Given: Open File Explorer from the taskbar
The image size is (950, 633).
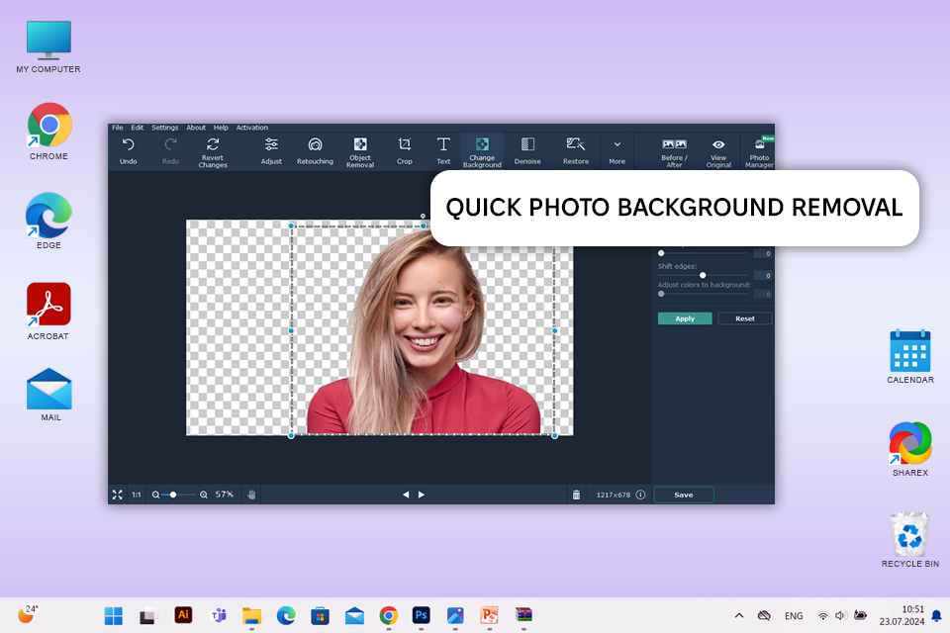Looking at the screenshot, I should pyautogui.click(x=251, y=616).
